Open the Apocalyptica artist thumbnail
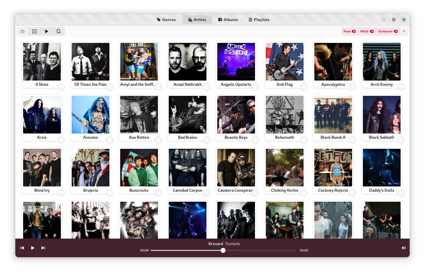 (333, 62)
